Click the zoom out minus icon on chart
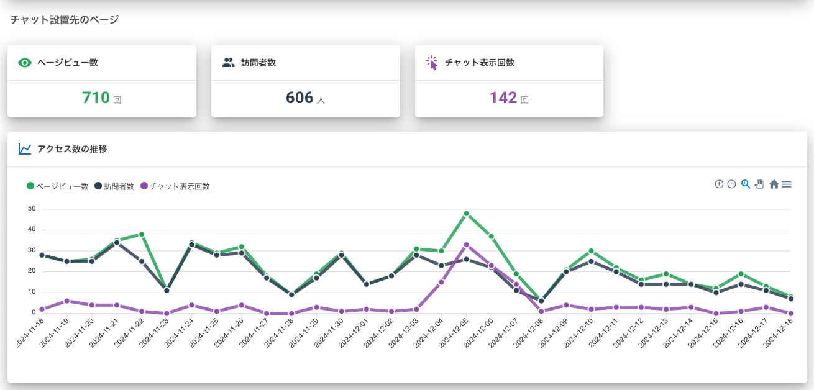Image resolution: width=814 pixels, height=390 pixels. [731, 184]
